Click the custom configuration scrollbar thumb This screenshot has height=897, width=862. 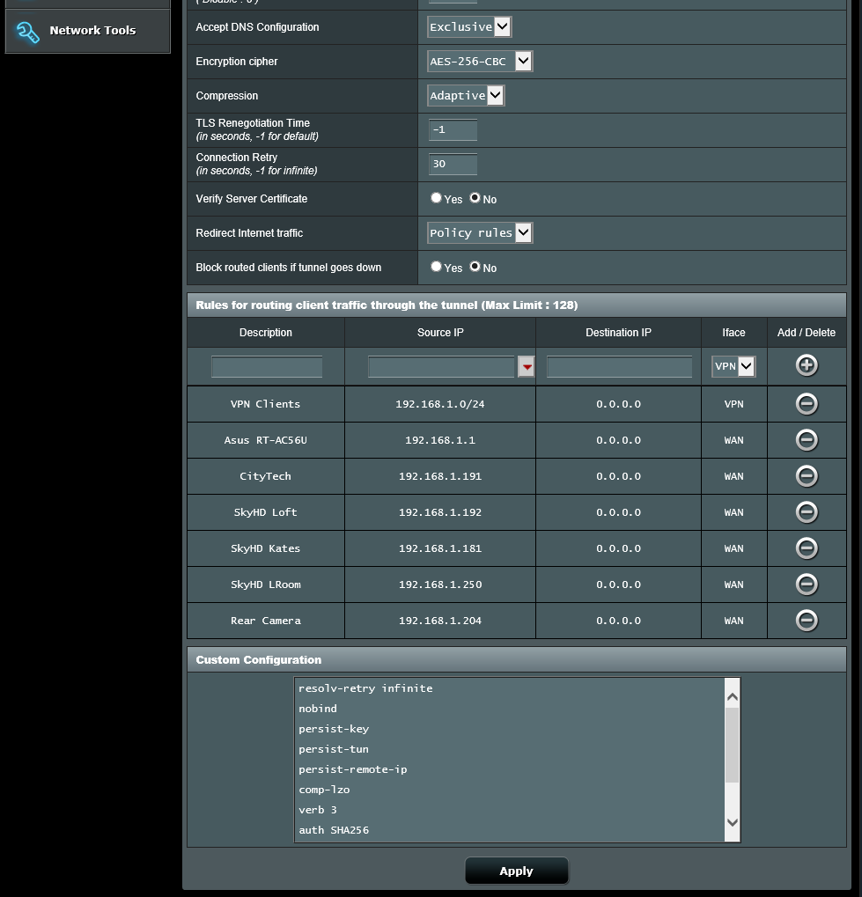point(732,745)
